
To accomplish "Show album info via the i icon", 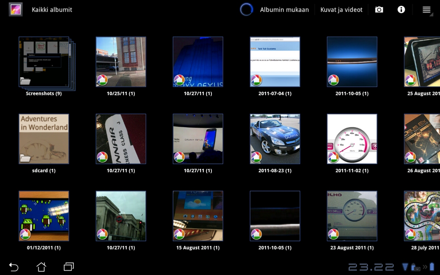I will point(401,10).
